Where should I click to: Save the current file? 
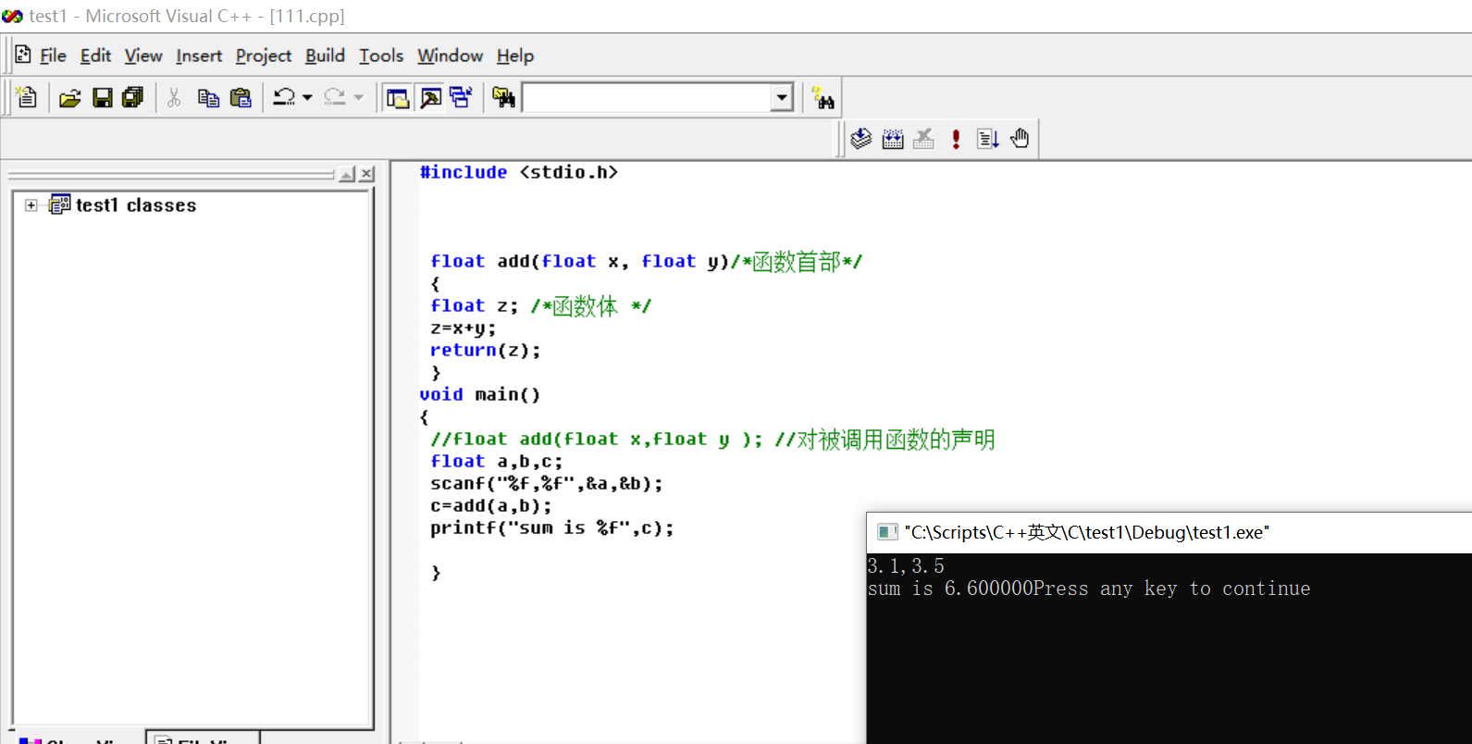click(x=103, y=97)
